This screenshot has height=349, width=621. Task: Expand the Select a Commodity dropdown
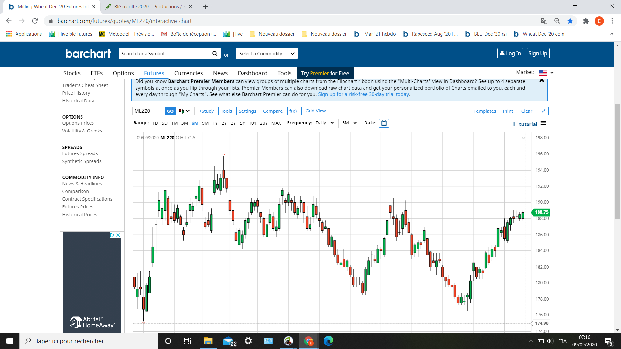coord(267,54)
